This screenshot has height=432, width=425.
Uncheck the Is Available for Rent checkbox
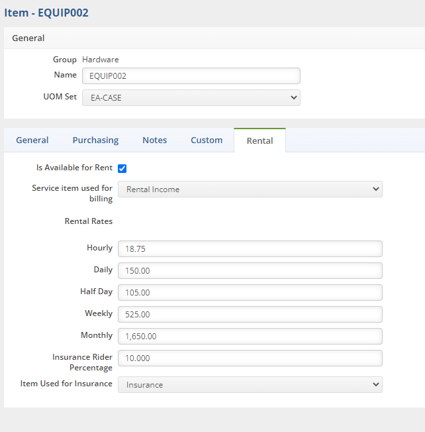pos(122,168)
